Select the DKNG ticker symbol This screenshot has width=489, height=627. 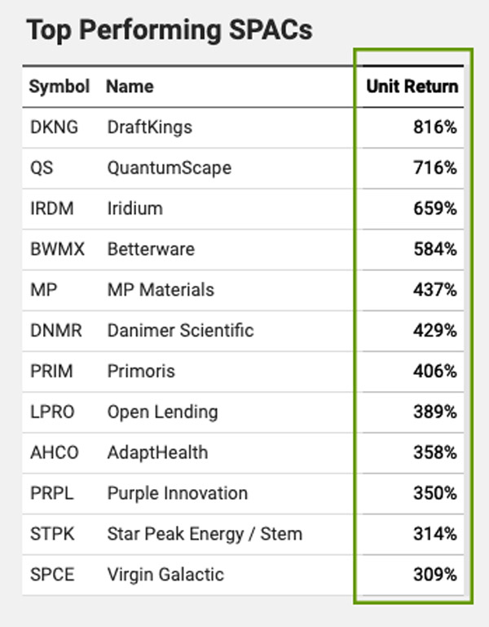(x=54, y=127)
